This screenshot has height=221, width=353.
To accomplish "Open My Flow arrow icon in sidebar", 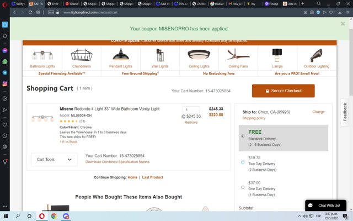I will [5, 110].
